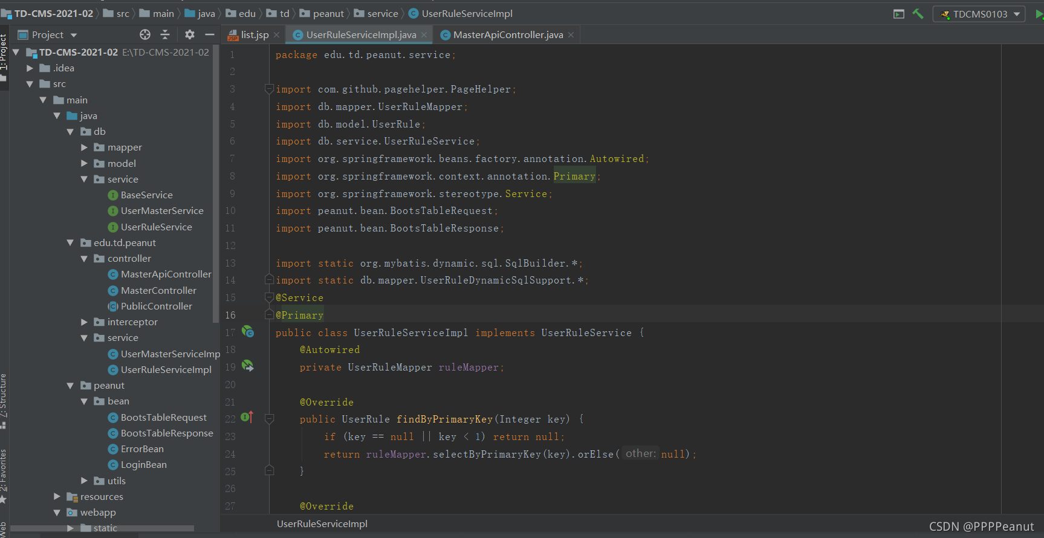
Task: Toggle the fold marker at line 14
Action: click(270, 279)
